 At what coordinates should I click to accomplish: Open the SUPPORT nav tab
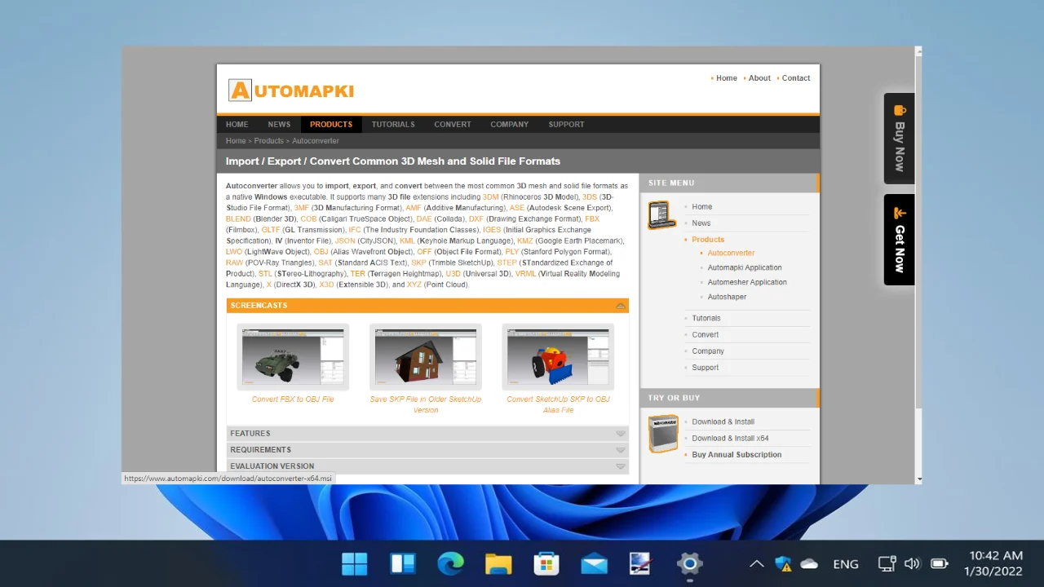566,125
